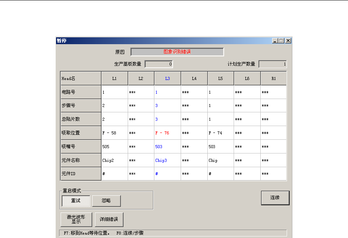This screenshot has width=348, height=238.
Task: Open 详细错误 details
Action: pos(109,219)
